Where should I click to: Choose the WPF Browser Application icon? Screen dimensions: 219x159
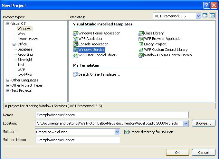tap(141, 39)
